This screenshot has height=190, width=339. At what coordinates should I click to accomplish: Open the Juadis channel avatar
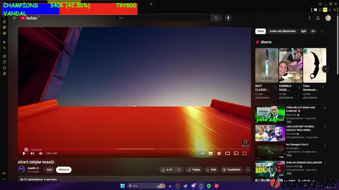22,170
